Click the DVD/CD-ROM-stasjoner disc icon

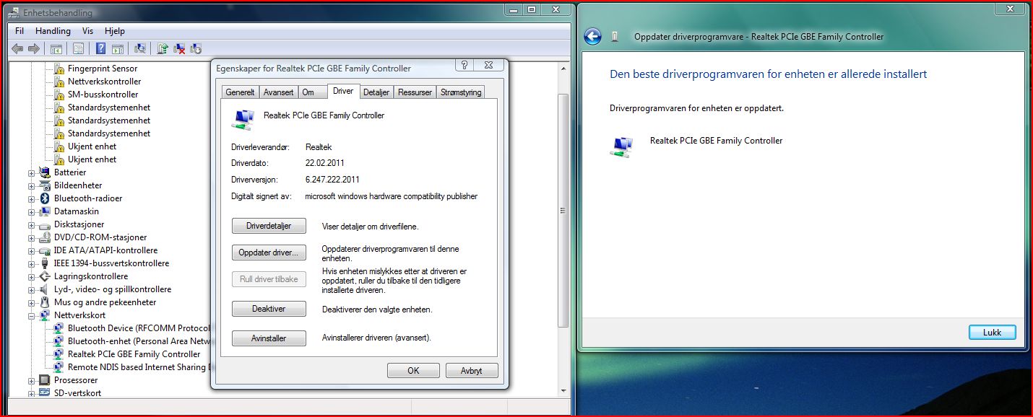(45, 237)
